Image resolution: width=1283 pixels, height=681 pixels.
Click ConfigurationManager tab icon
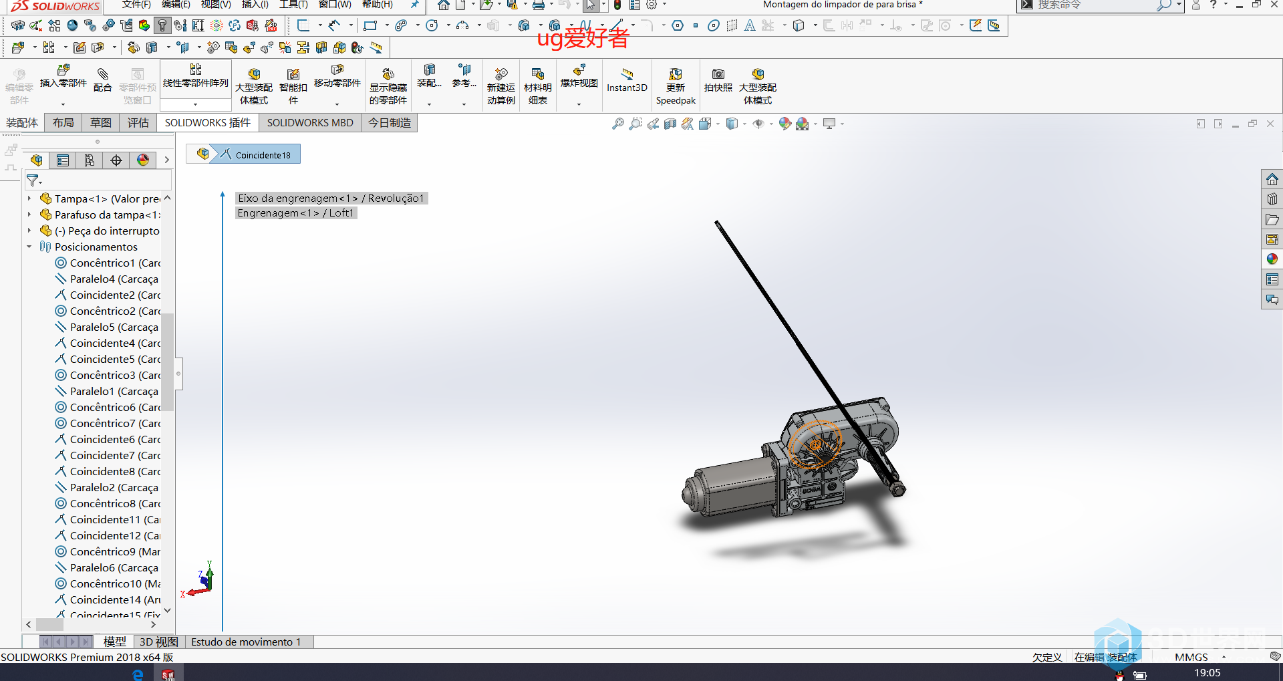pos(90,160)
